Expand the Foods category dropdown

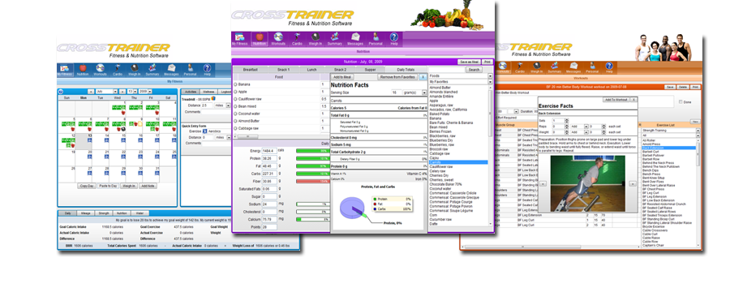[x=490, y=76]
